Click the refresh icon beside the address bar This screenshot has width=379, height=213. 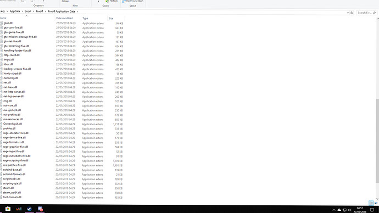point(352,13)
